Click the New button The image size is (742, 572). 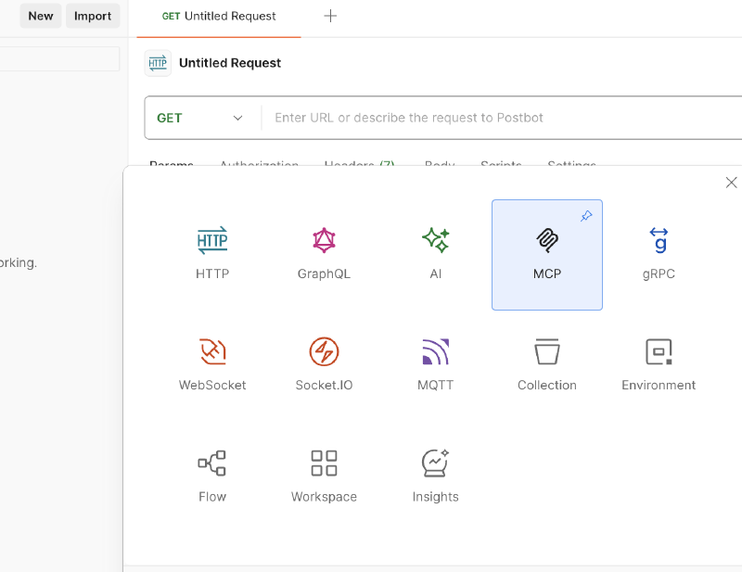[40, 16]
